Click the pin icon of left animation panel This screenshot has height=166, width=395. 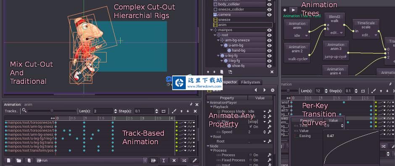[x=191, y=104]
